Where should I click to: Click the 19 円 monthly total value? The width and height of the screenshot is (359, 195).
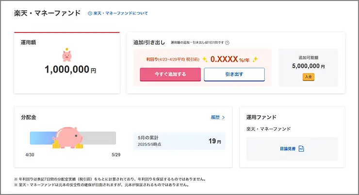[215, 141]
